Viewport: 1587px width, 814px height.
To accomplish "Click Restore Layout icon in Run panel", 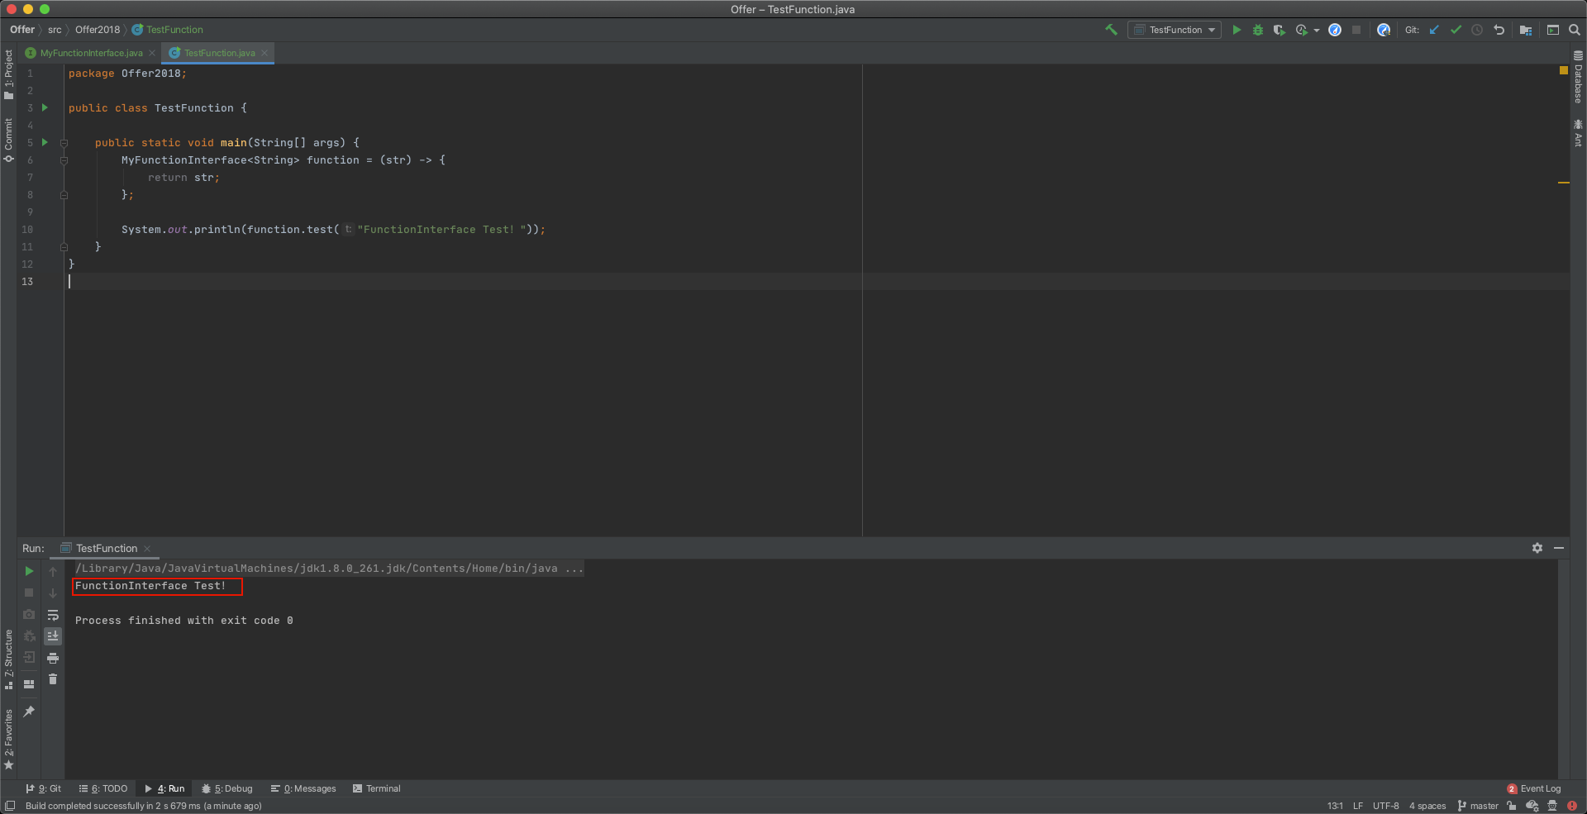I will [29, 683].
